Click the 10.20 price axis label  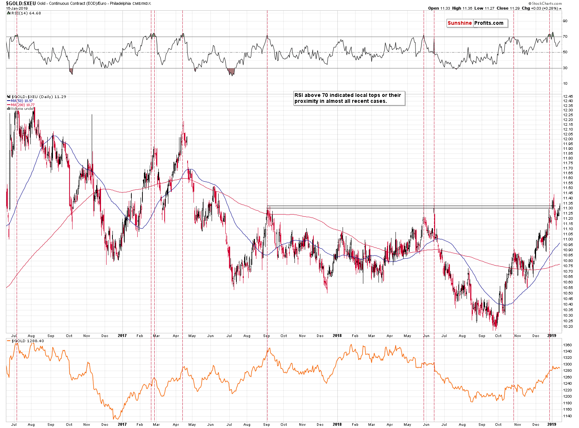click(x=568, y=327)
